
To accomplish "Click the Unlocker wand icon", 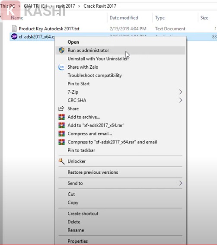I will pyautogui.click(x=61, y=161).
